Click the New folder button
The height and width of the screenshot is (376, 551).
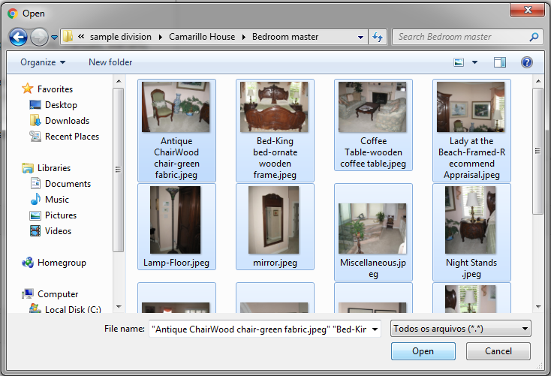[110, 62]
